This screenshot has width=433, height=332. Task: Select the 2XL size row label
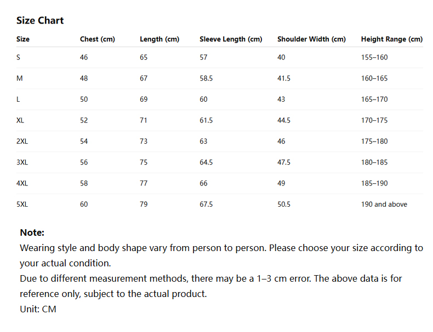22,141
